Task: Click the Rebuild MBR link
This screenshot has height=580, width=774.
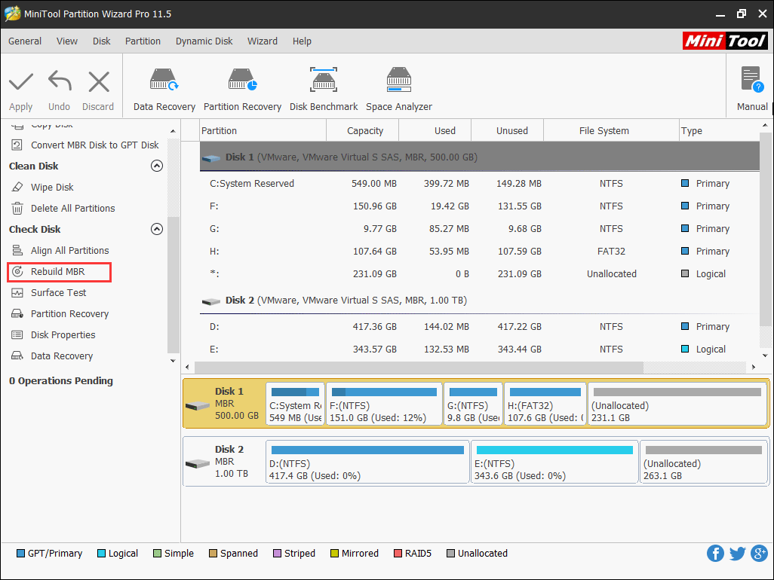Action: tap(58, 271)
